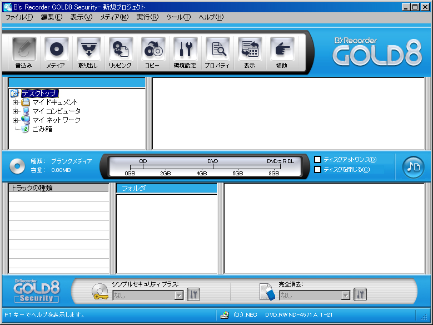
Task: Click the round music note button
Action: [x=413, y=166]
